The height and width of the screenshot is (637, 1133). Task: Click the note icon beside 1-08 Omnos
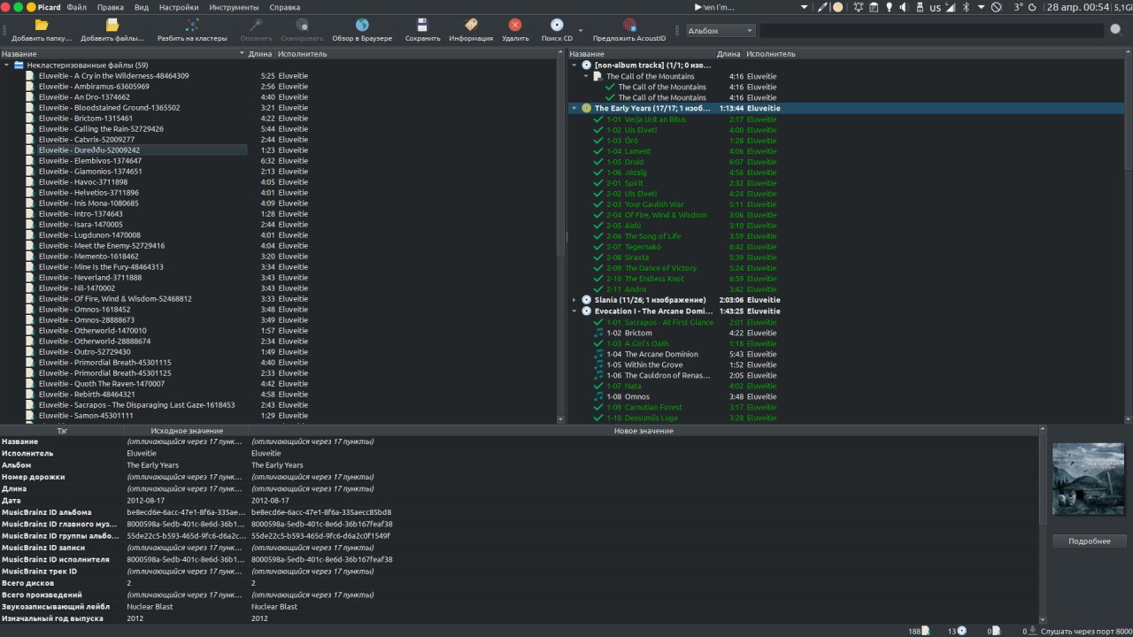click(598, 396)
